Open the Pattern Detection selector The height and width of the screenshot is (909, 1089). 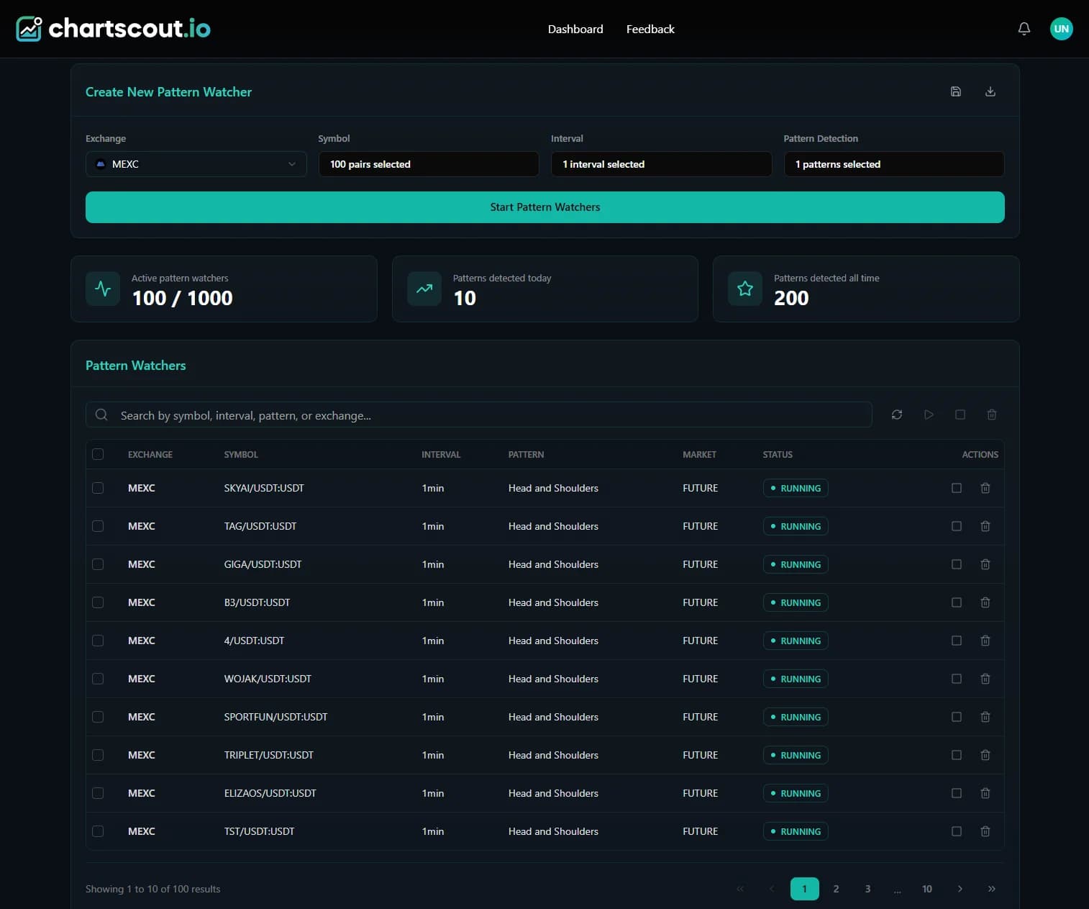pyautogui.click(x=894, y=164)
